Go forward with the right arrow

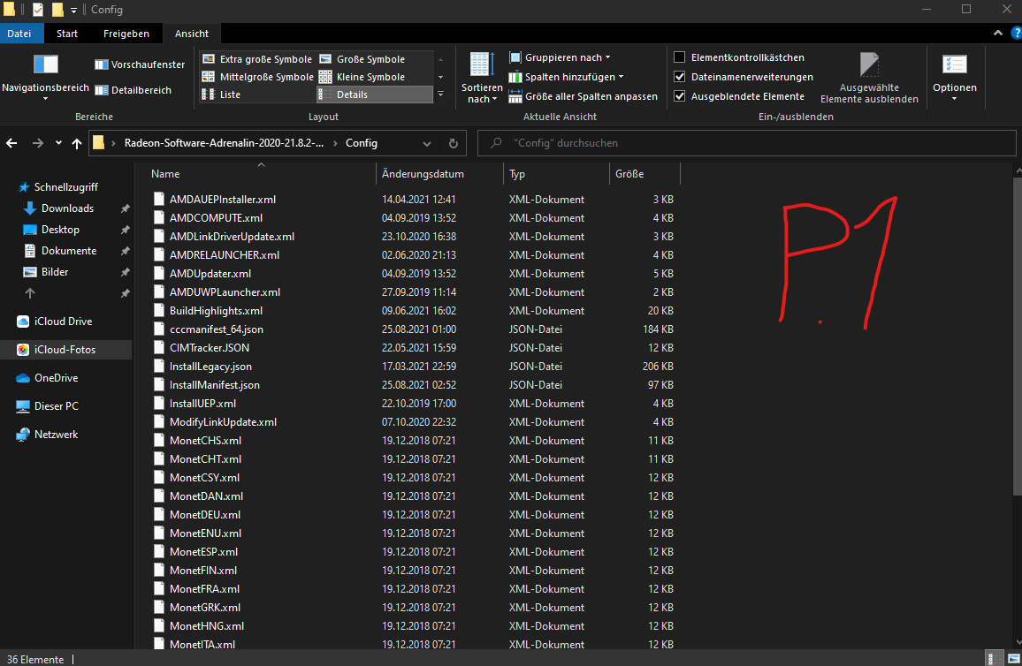pyautogui.click(x=38, y=143)
